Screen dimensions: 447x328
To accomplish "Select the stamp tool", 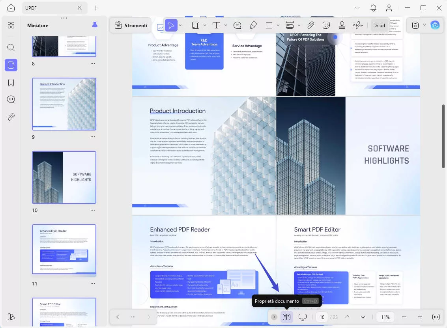I will pyautogui.click(x=342, y=25).
